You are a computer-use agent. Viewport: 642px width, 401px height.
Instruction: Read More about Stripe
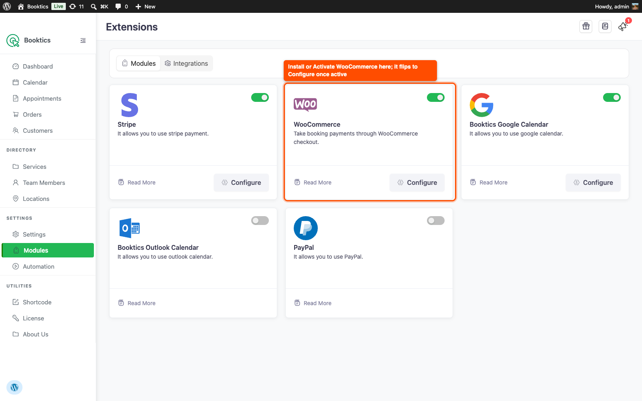coord(137,182)
